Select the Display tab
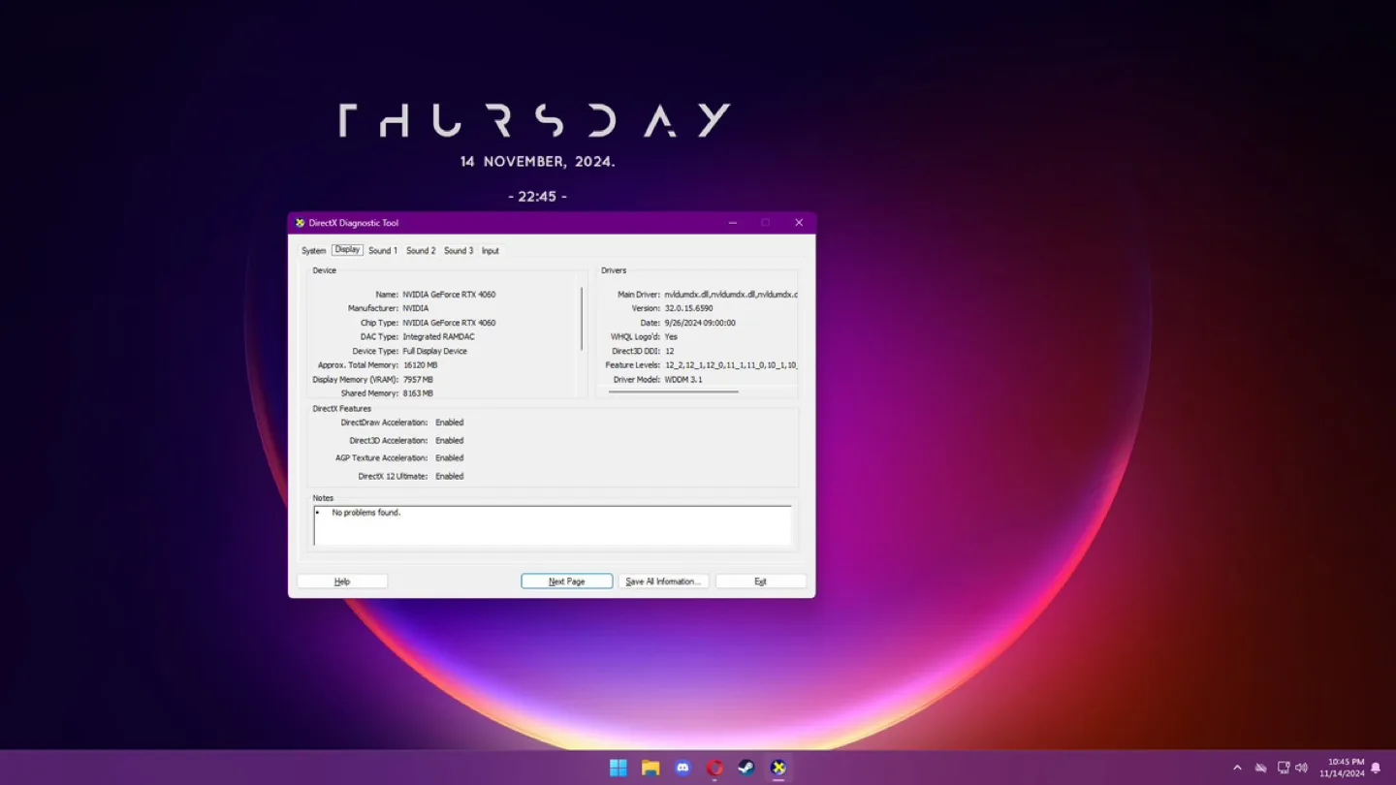The height and width of the screenshot is (785, 1396). pyautogui.click(x=347, y=250)
